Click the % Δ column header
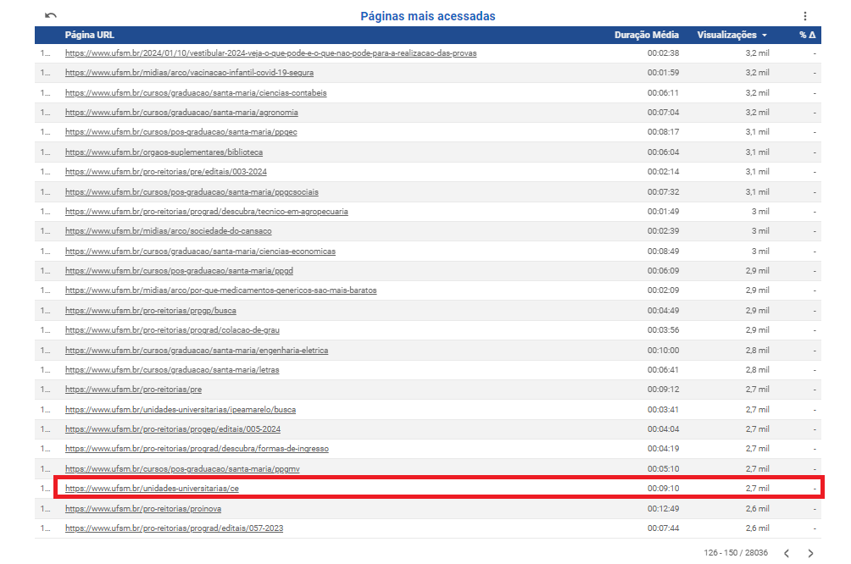This screenshot has width=851, height=564. click(806, 36)
